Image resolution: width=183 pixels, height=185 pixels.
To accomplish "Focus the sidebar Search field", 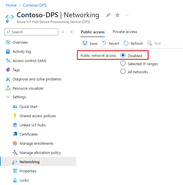I will (x=31, y=32).
